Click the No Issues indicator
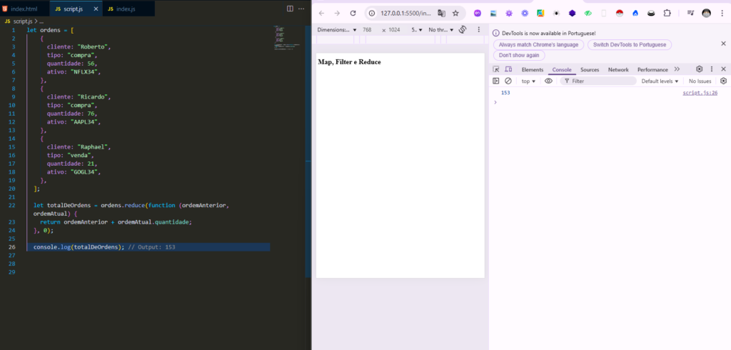This screenshot has height=350, width=731. (700, 81)
